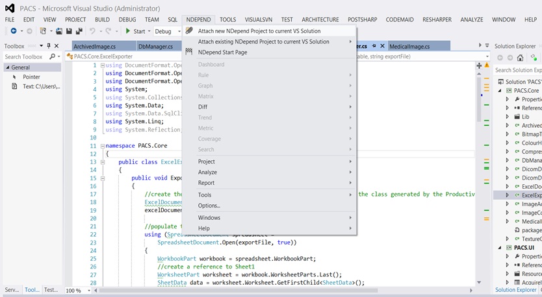
Task: Collapse the General group in Toolbox
Action: click(x=8, y=67)
